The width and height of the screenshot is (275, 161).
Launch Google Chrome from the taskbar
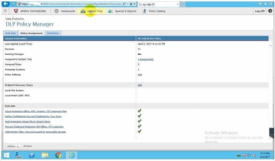coord(58,156)
